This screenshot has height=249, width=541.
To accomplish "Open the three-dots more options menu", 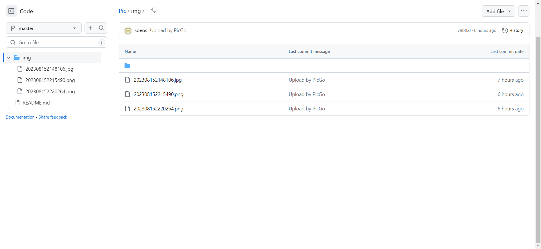I will pos(524,11).
